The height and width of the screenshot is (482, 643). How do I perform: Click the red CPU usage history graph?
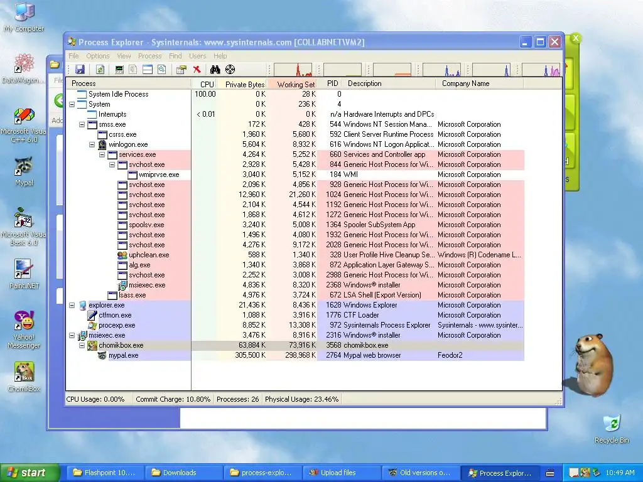pyautogui.click(x=293, y=70)
